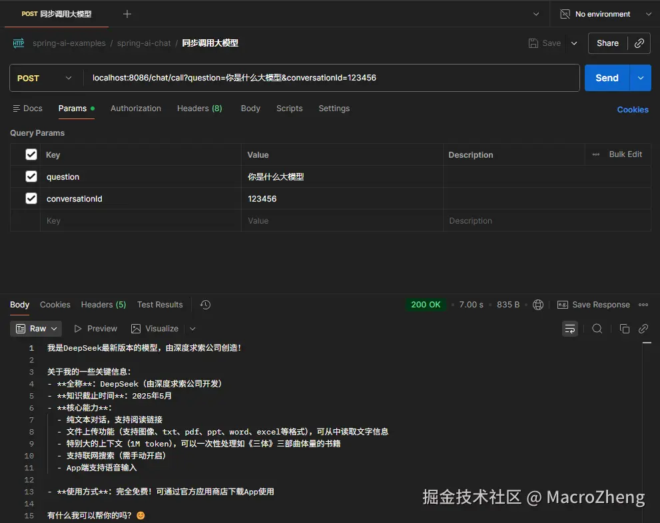Click the Share button

pos(607,43)
